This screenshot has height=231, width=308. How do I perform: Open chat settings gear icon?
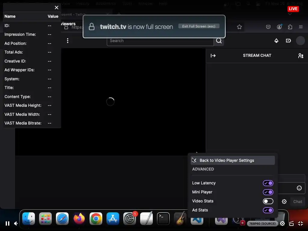click(x=284, y=202)
